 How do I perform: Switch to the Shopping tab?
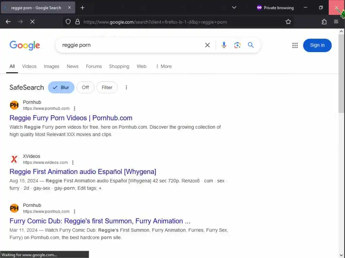tap(119, 66)
